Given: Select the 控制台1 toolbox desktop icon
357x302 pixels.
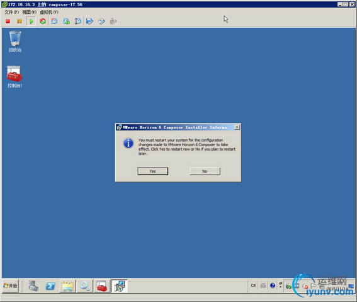Looking at the screenshot, I should pyautogui.click(x=14, y=77).
